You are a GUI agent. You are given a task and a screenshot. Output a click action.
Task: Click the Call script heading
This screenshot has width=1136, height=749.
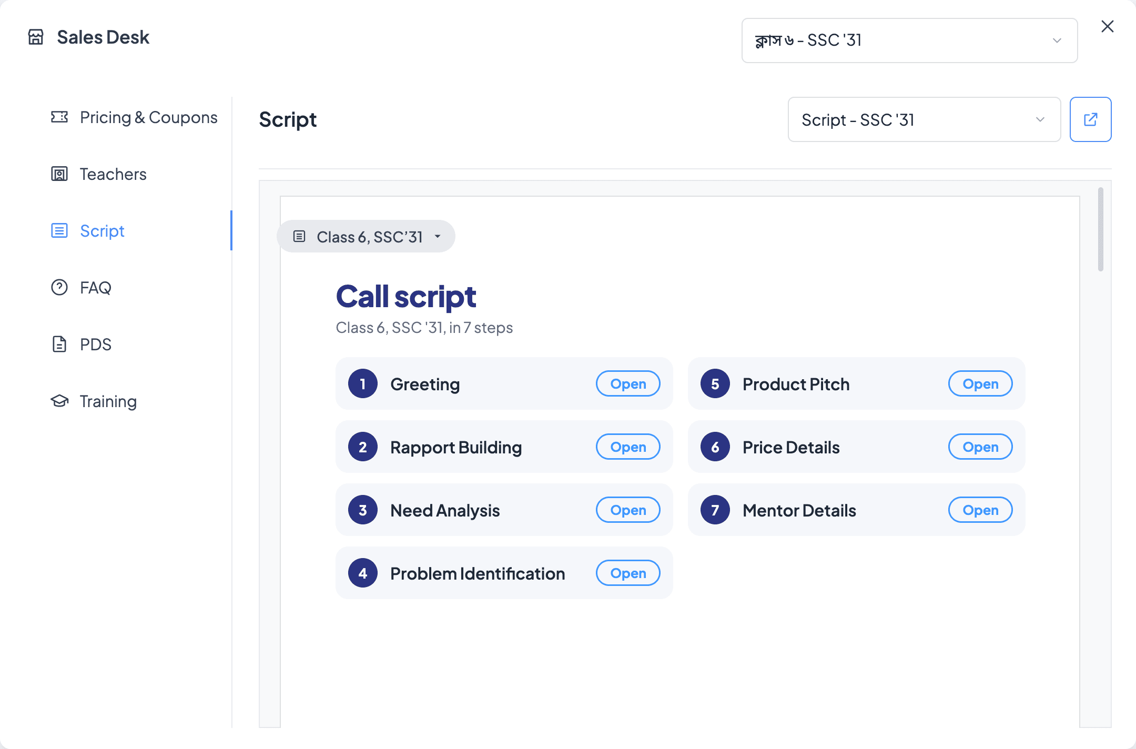pyautogui.click(x=406, y=297)
